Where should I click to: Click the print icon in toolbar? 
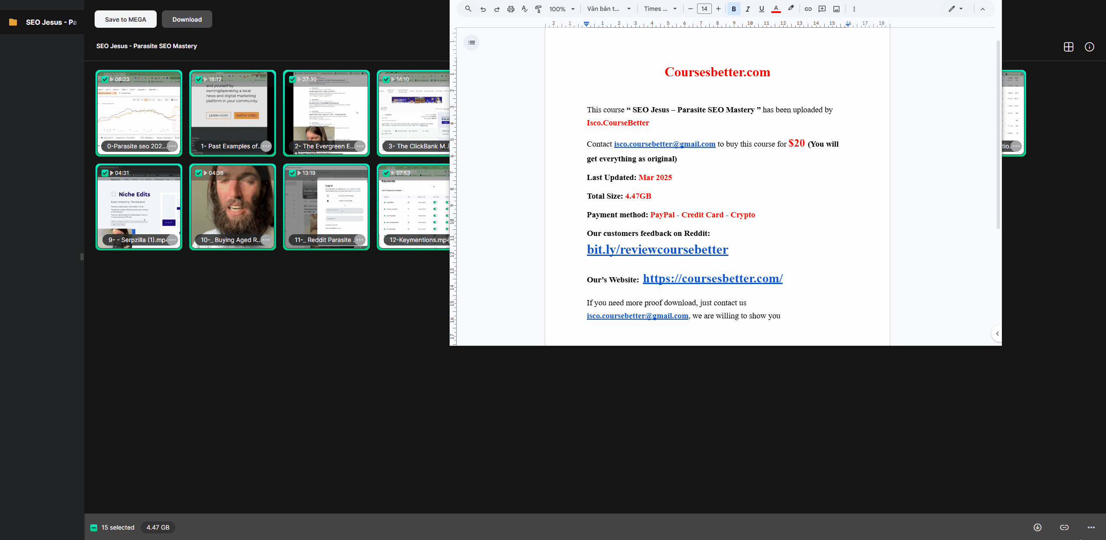pyautogui.click(x=511, y=9)
